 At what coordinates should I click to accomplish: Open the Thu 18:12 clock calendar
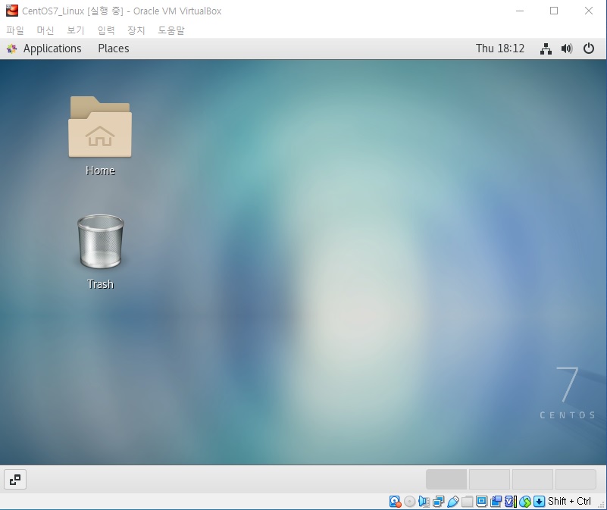499,48
